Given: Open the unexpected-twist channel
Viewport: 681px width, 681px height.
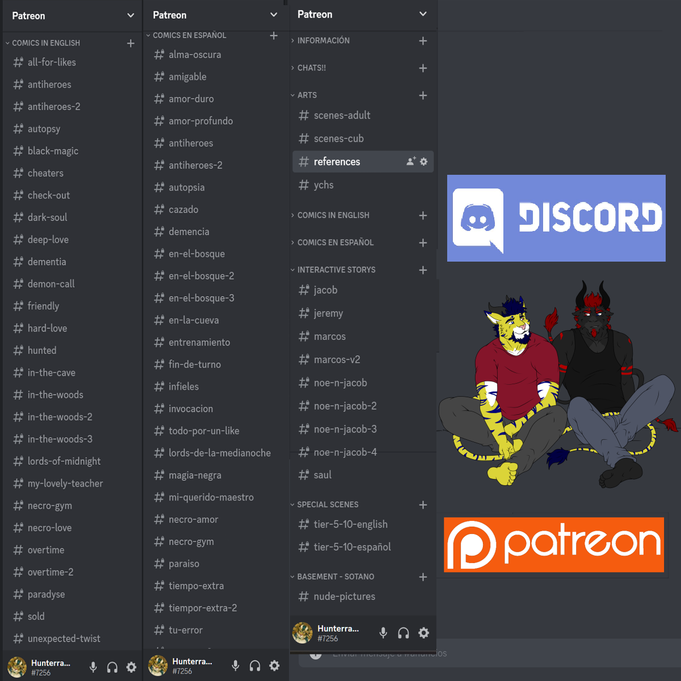Looking at the screenshot, I should point(72,638).
